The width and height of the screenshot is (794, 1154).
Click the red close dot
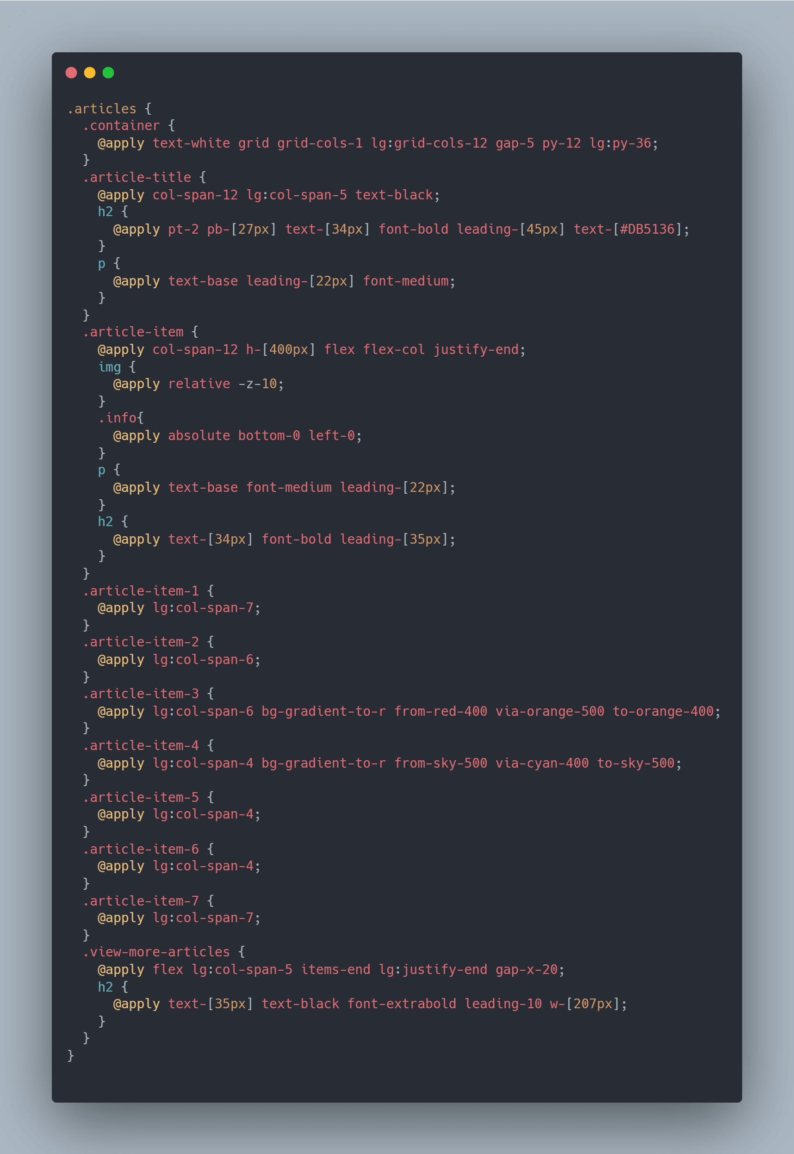coord(71,73)
